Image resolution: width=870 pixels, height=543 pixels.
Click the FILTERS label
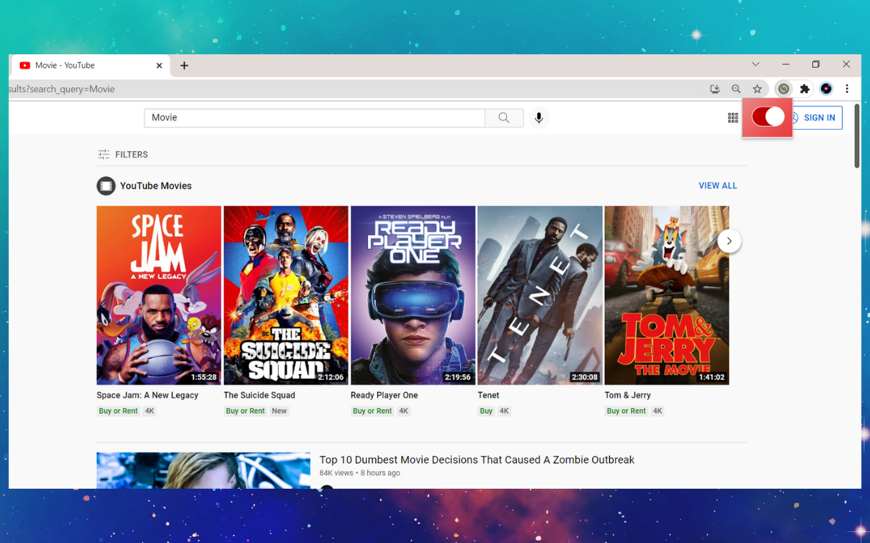click(x=132, y=155)
